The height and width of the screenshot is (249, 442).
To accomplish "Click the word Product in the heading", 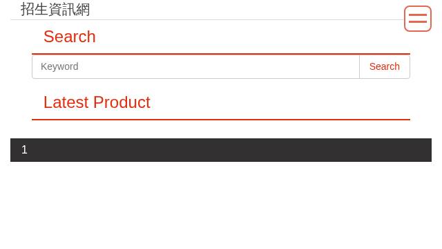I will (x=122, y=102).
